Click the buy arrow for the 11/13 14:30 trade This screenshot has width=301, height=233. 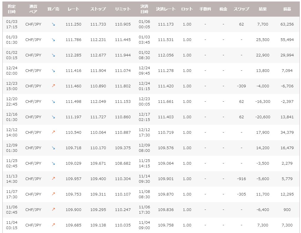[x=54, y=179]
